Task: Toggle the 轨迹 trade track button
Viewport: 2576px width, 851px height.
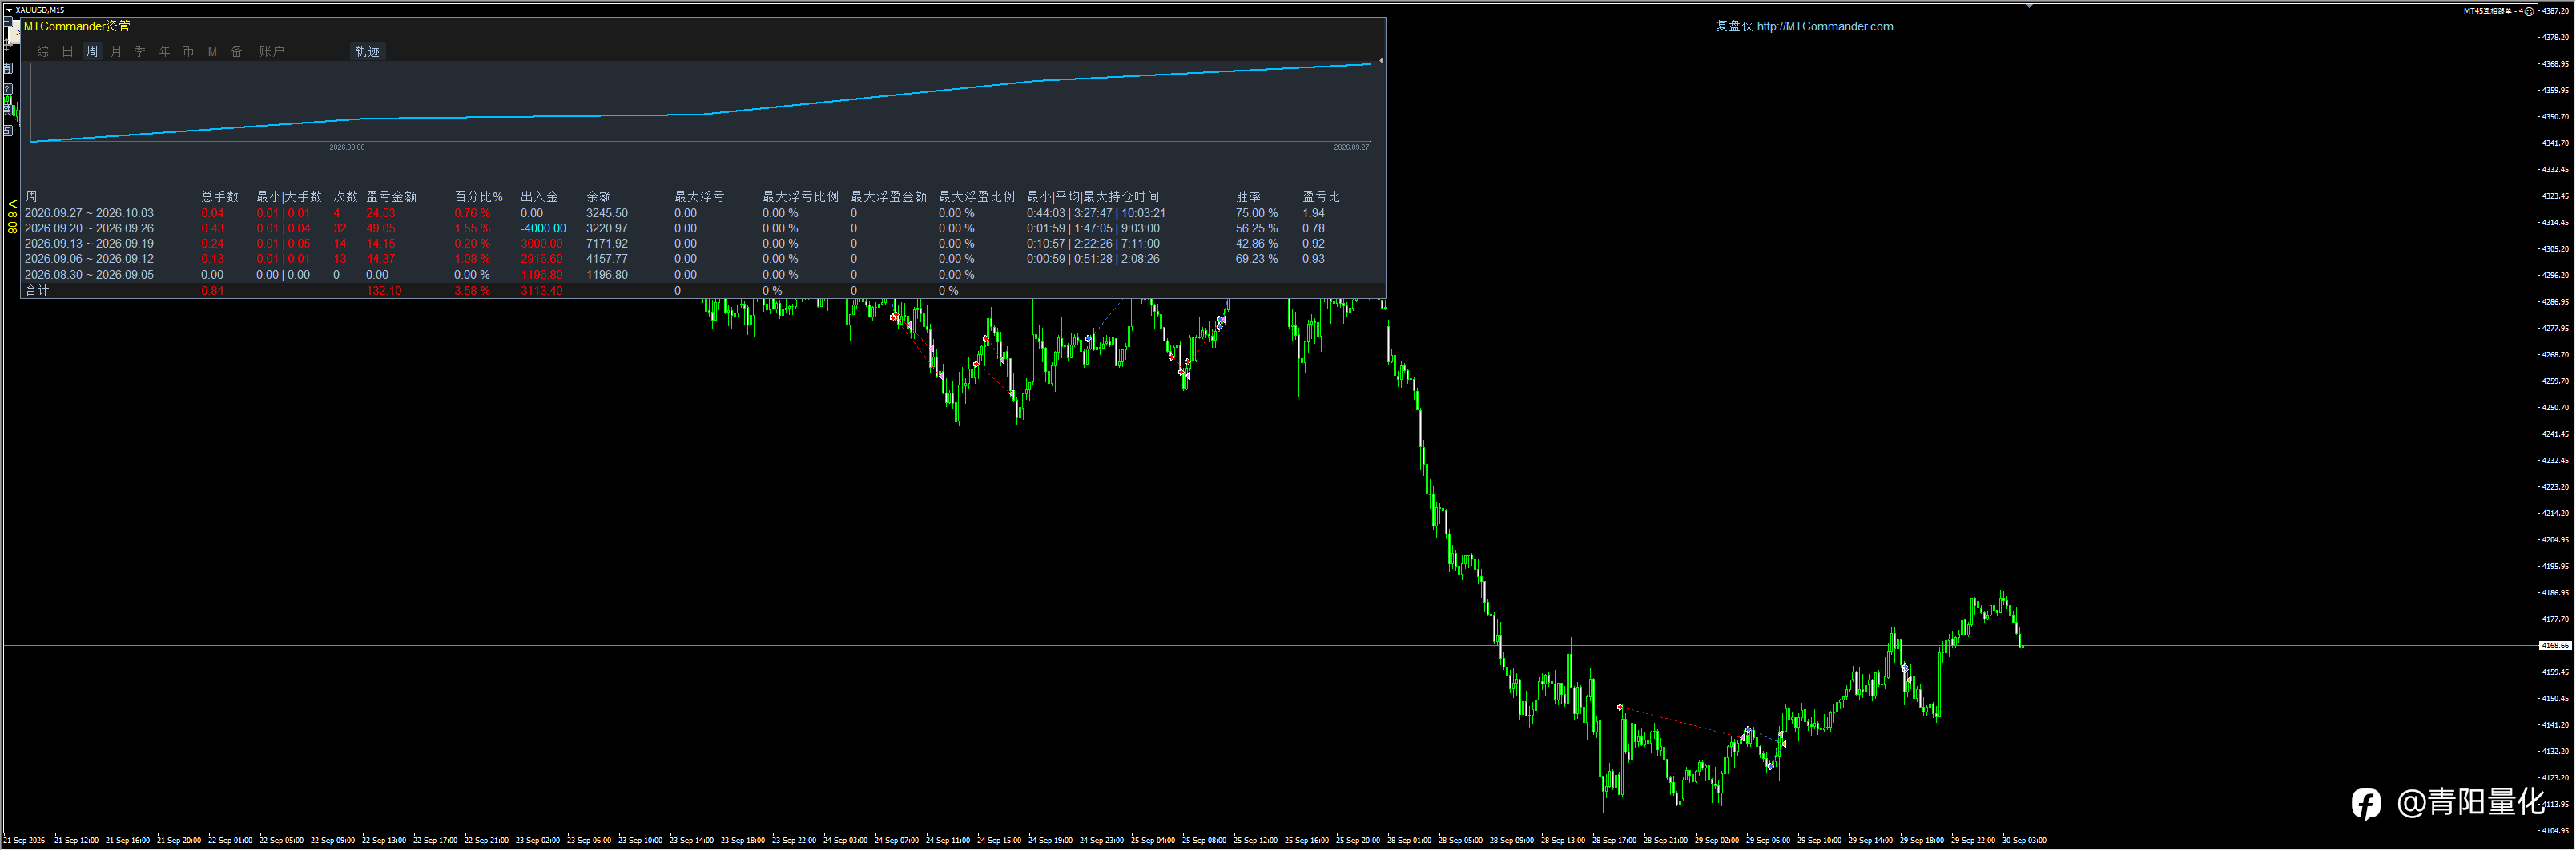Action: click(368, 52)
